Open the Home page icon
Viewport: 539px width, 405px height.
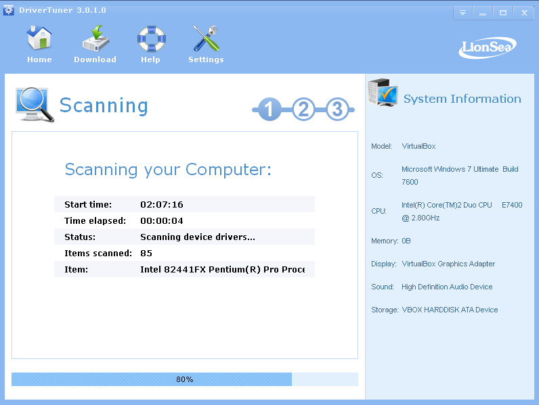(x=39, y=37)
